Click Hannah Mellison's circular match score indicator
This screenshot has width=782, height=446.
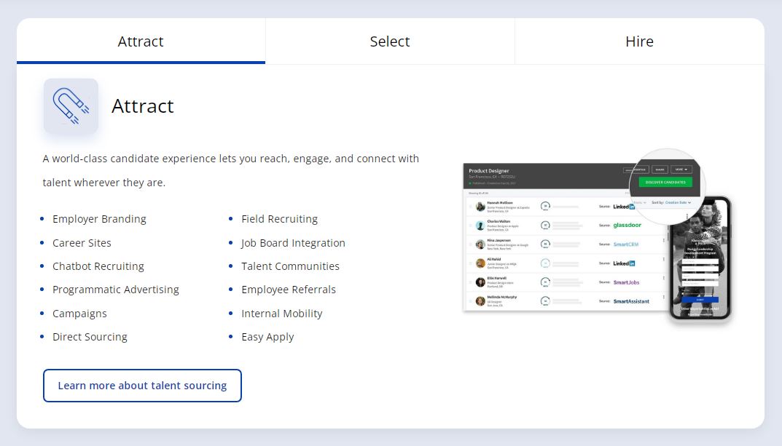coord(544,205)
